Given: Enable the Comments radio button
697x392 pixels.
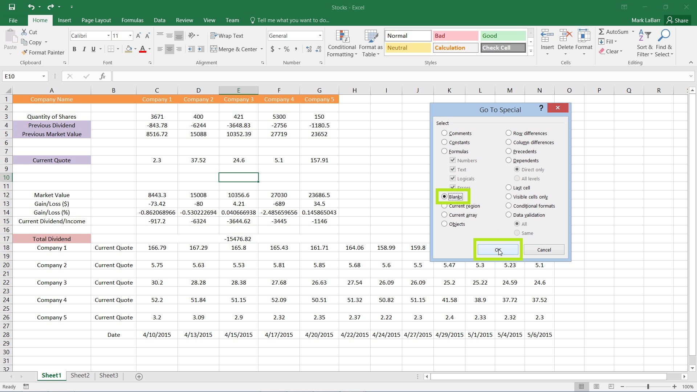Looking at the screenshot, I should click(x=444, y=133).
